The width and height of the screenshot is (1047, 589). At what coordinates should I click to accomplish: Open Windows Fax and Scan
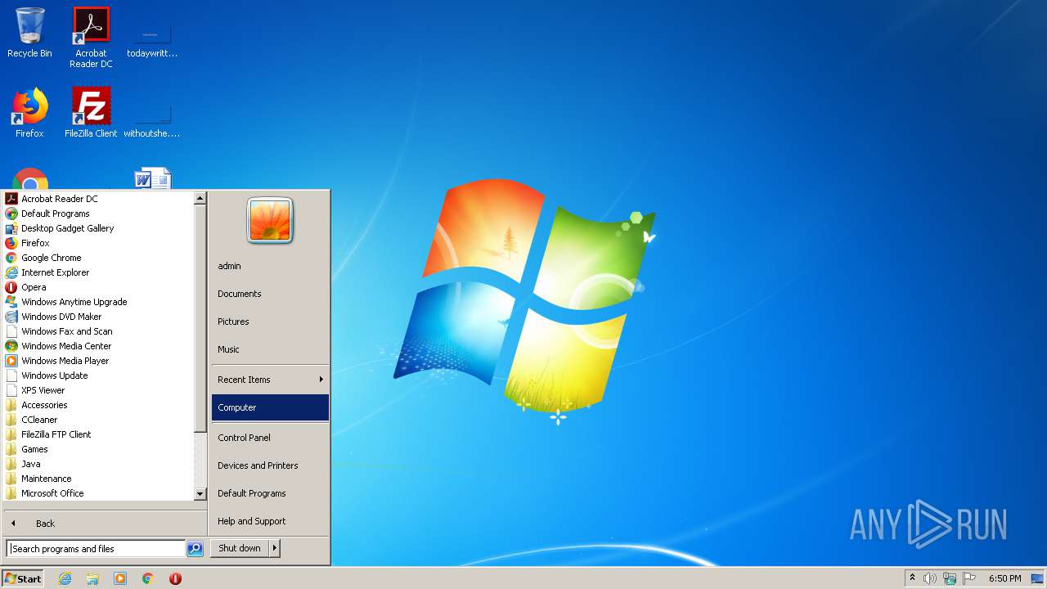tap(98, 331)
